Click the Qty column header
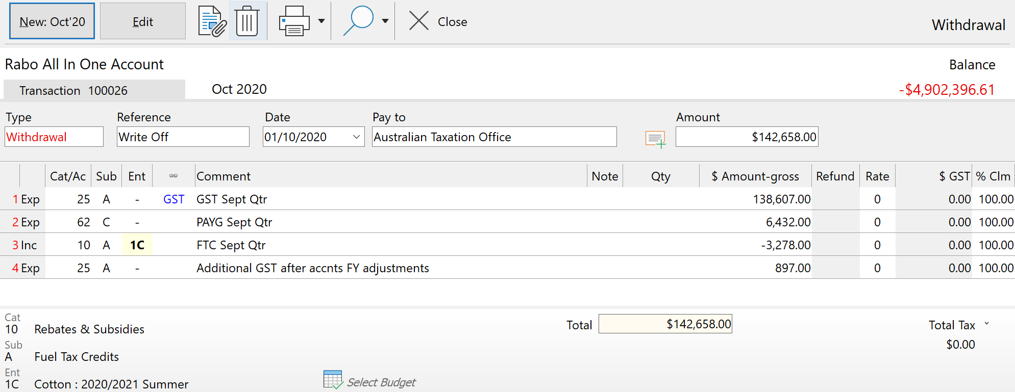1015x392 pixels. tap(661, 176)
